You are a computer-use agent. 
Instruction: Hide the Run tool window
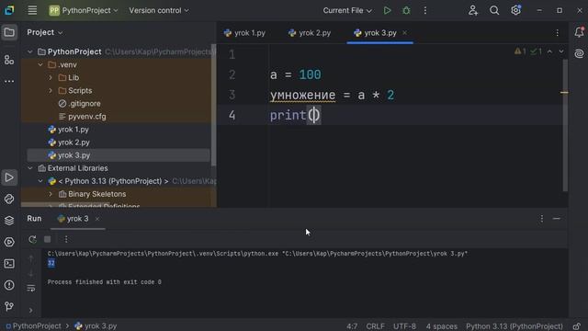point(557,219)
